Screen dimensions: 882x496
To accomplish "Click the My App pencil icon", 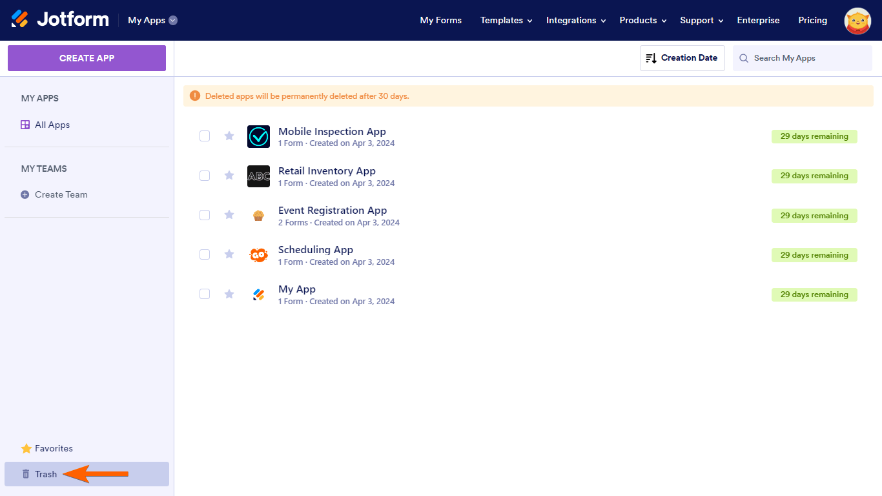I will click(x=258, y=294).
